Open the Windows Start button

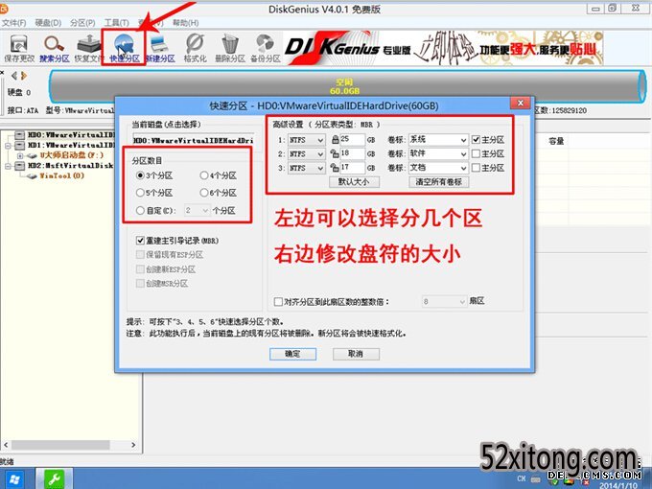point(12,479)
